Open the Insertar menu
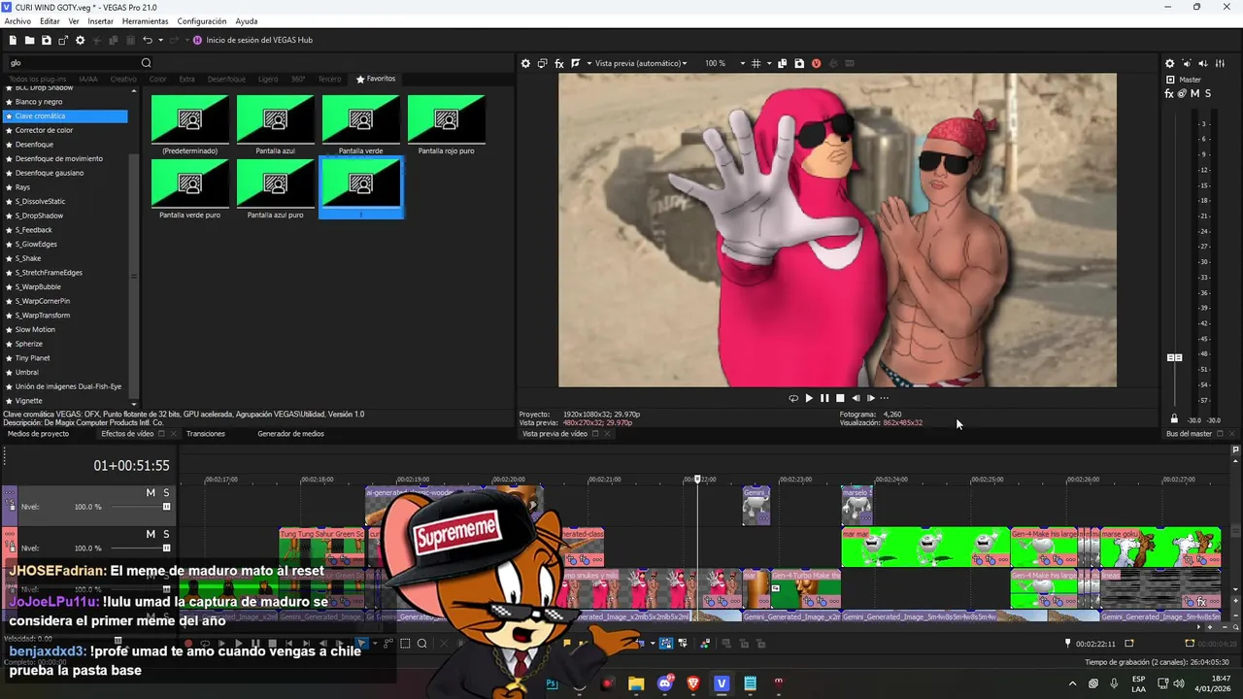The width and height of the screenshot is (1243, 699). coord(101,21)
